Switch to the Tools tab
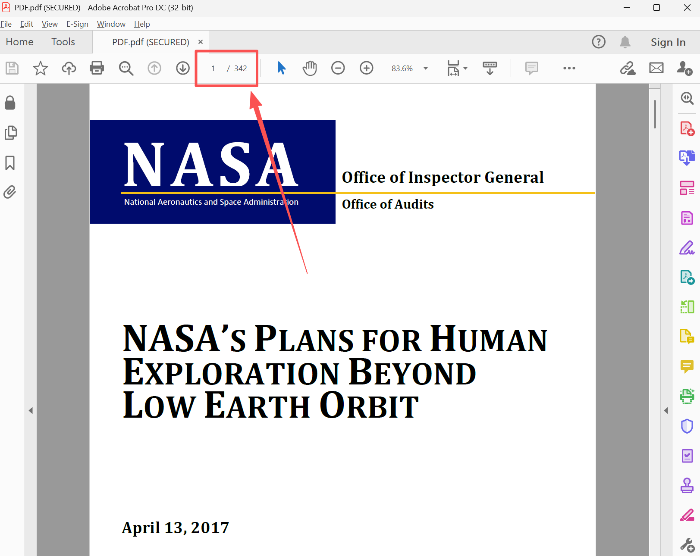 coord(63,42)
